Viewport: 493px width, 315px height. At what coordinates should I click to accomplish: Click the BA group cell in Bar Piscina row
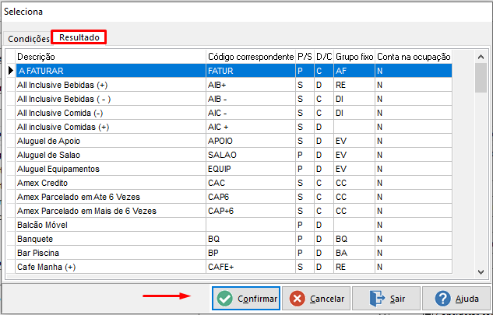click(354, 253)
